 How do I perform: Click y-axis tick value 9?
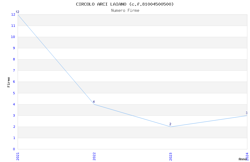pos(14,48)
